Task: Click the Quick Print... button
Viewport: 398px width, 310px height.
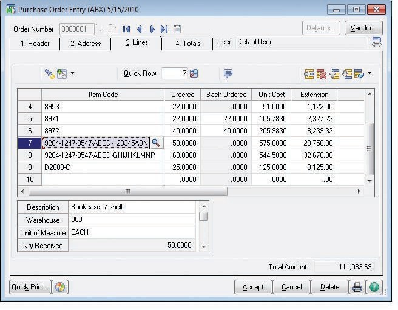Action: point(30,287)
